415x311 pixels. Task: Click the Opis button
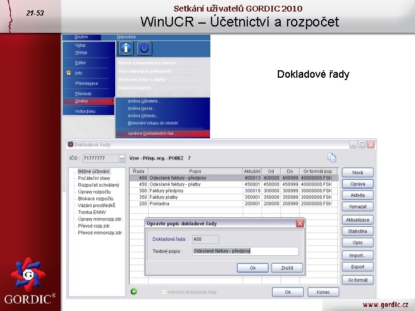click(x=357, y=242)
